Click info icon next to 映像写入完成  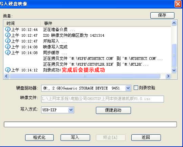(8, 47)
